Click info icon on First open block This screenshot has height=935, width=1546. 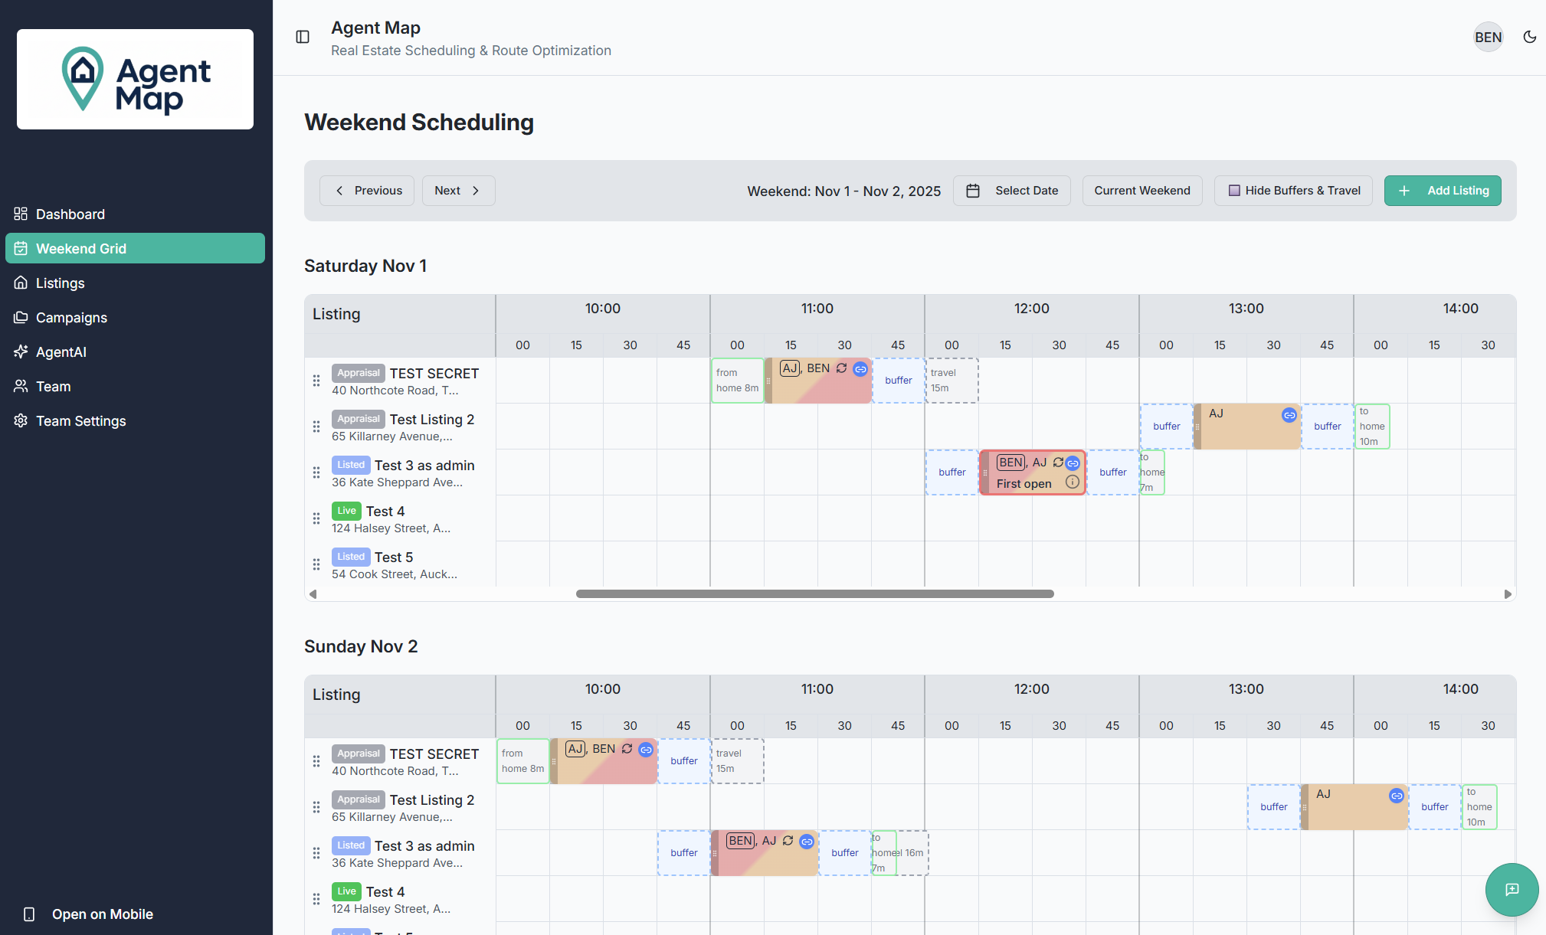[x=1073, y=482]
